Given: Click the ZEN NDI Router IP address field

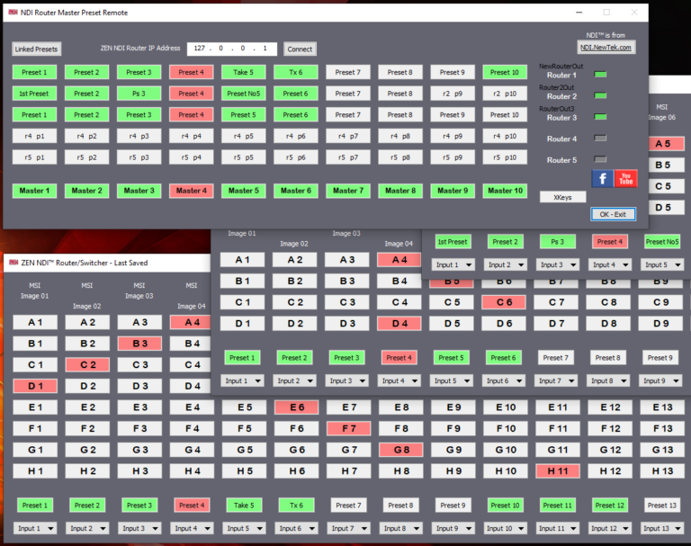Looking at the screenshot, I should pos(232,49).
